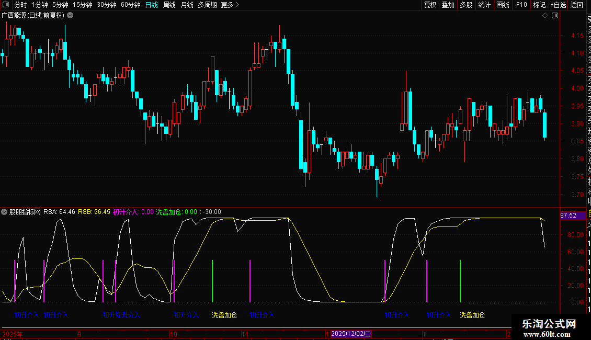Switch chart to 月线 monthly period
The image size is (591, 340).
click(187, 5)
